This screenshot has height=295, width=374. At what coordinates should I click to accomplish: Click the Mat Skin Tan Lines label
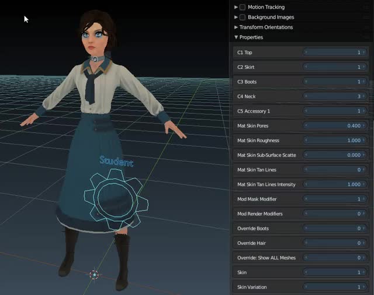(257, 170)
